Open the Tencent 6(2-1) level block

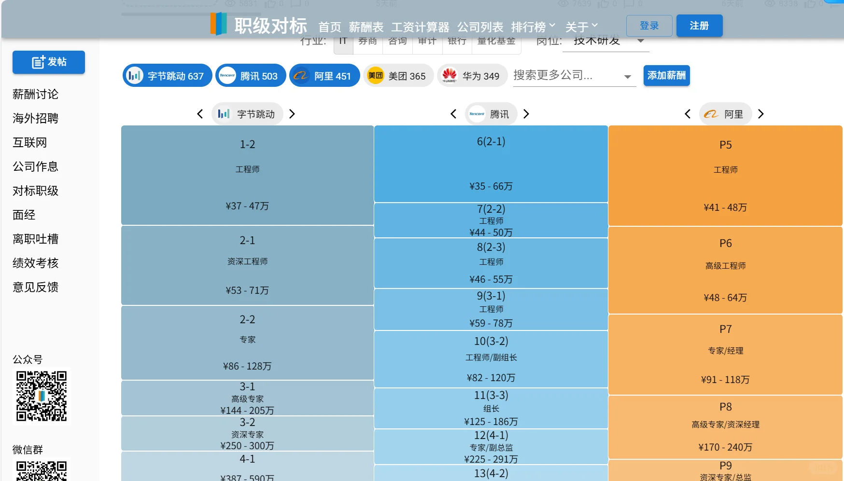pyautogui.click(x=491, y=164)
